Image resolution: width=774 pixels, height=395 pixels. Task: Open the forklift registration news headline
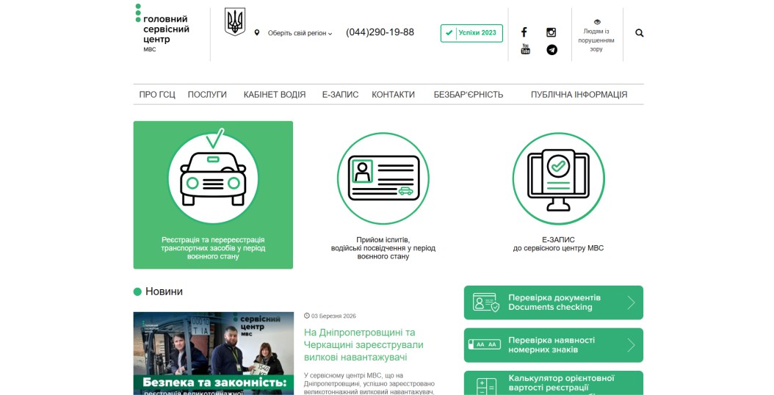pyautogui.click(x=364, y=344)
